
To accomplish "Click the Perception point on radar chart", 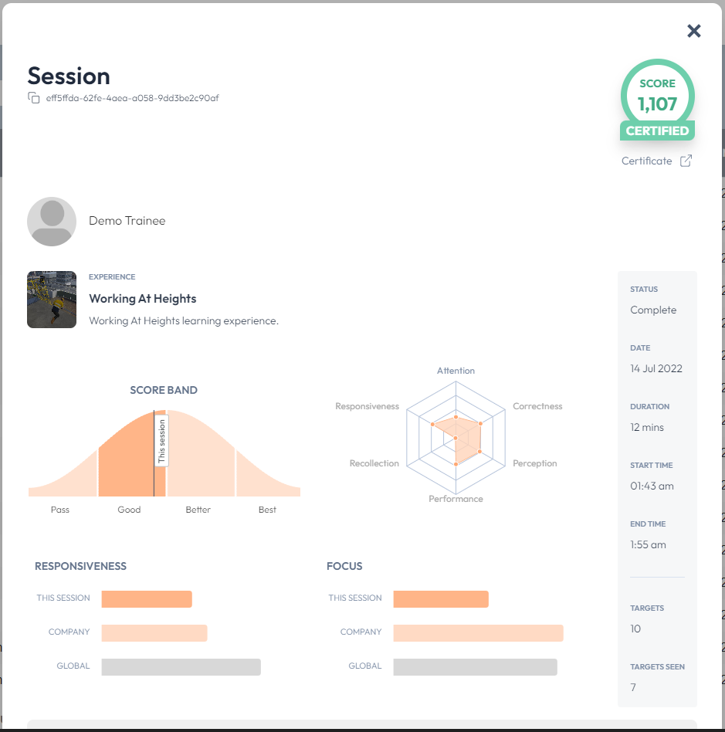I will coord(479,452).
